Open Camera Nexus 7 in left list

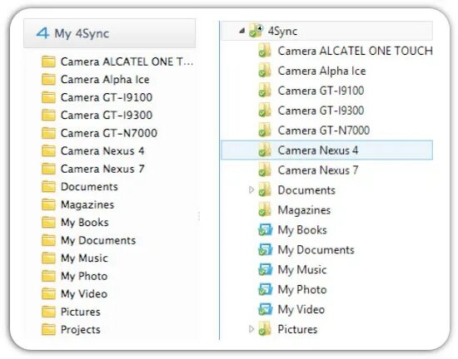click(102, 169)
